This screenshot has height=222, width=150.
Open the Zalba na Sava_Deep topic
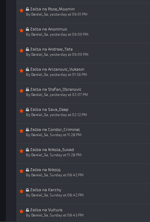pyautogui.click(x=49, y=110)
